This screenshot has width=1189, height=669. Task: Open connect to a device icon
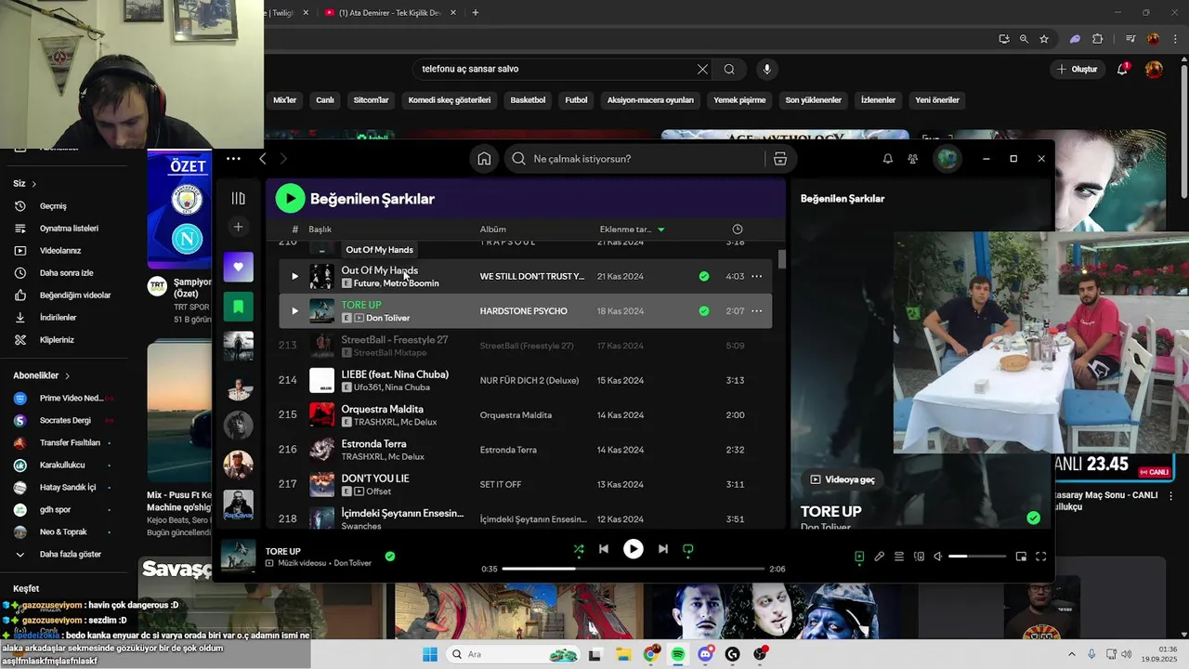(919, 557)
